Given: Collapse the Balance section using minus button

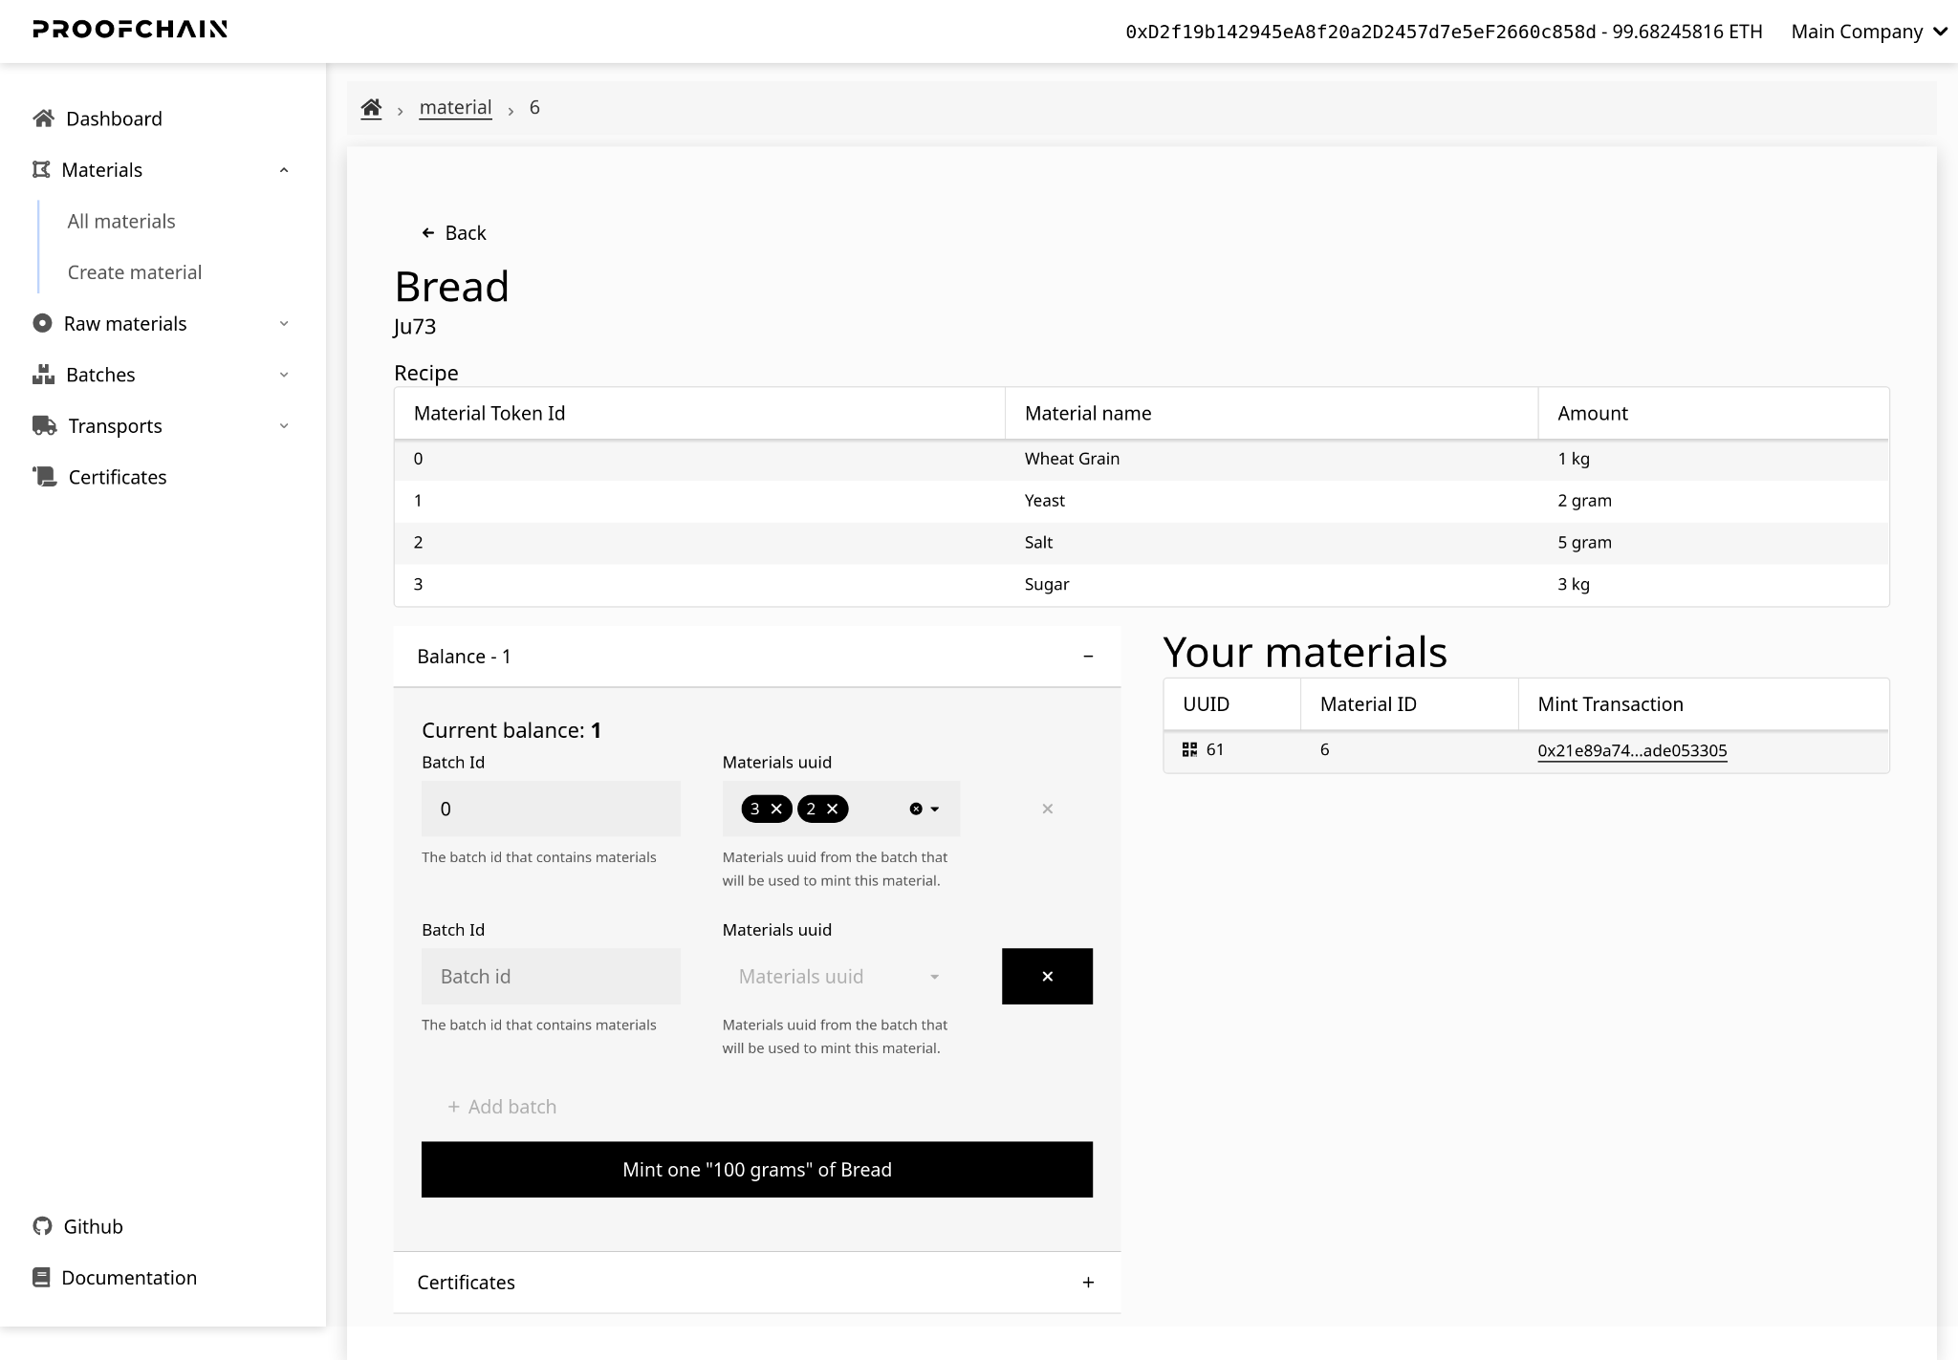Looking at the screenshot, I should coord(1088,655).
